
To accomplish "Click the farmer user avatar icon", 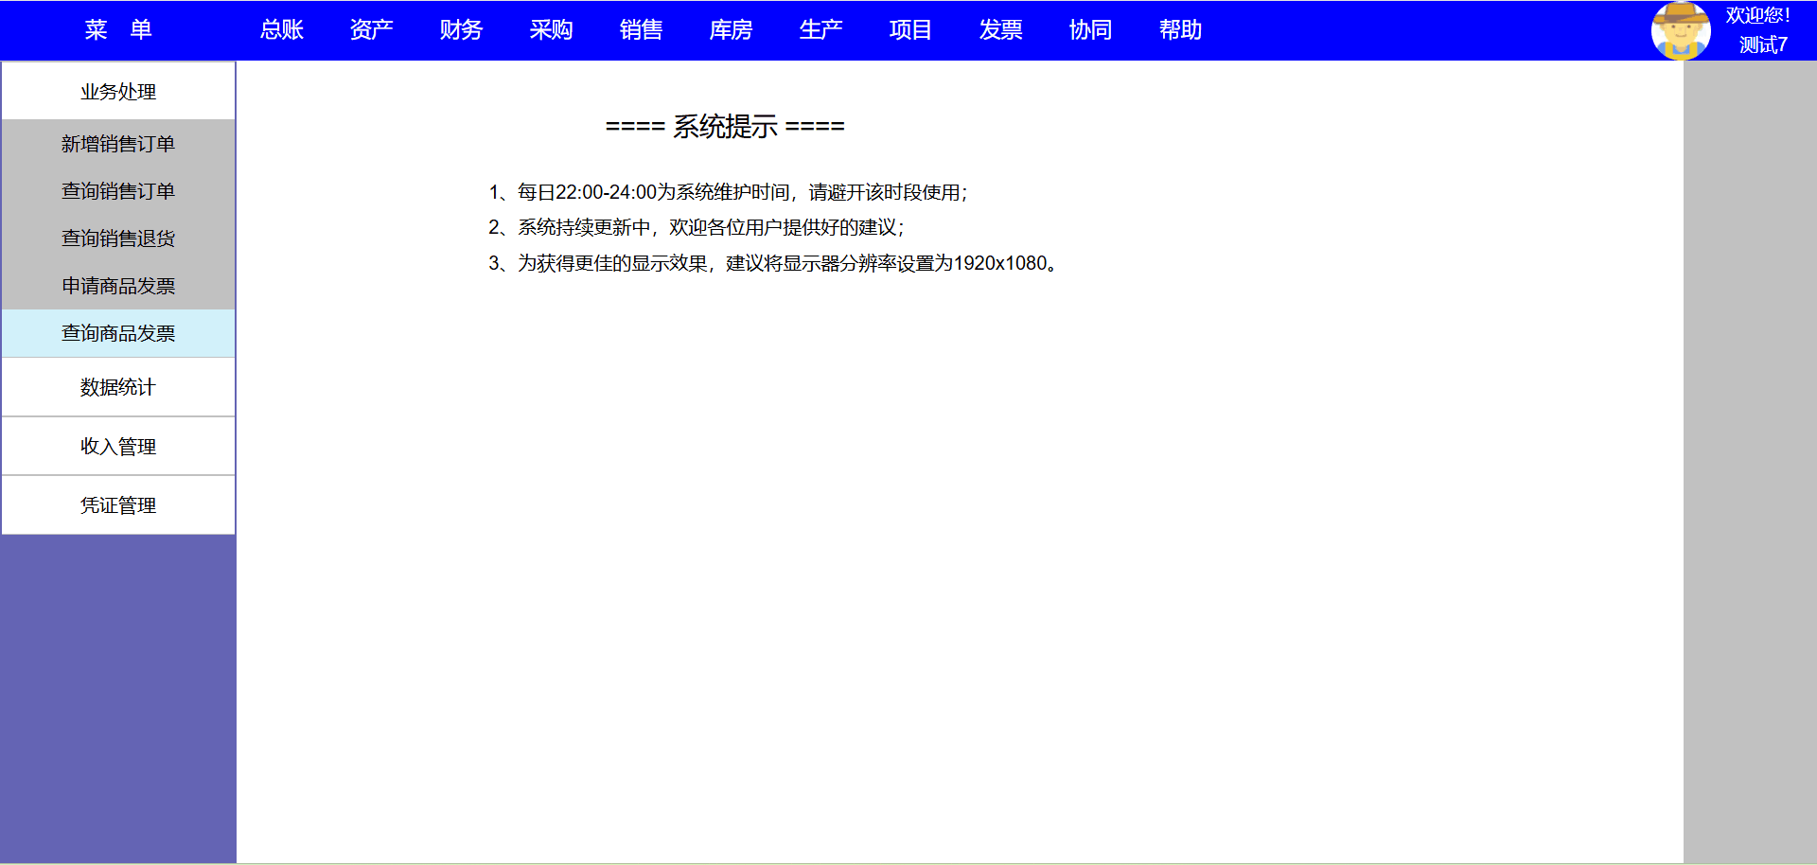I will tap(1680, 30).
